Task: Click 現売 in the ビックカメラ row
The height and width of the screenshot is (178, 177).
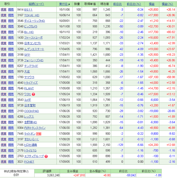Action: 11,27
